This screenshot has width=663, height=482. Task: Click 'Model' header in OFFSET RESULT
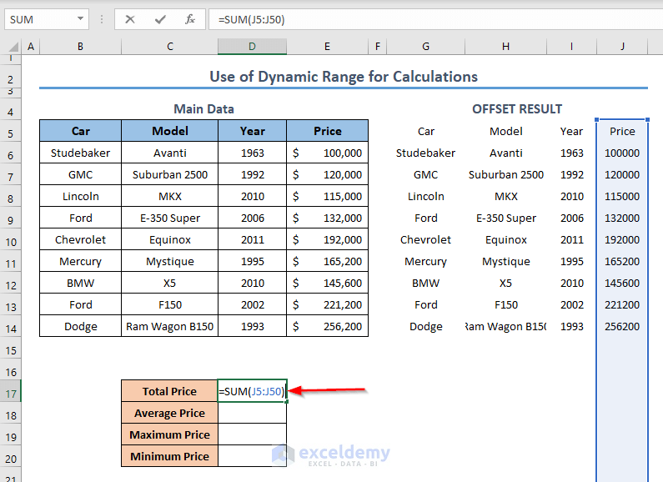pyautogui.click(x=505, y=132)
